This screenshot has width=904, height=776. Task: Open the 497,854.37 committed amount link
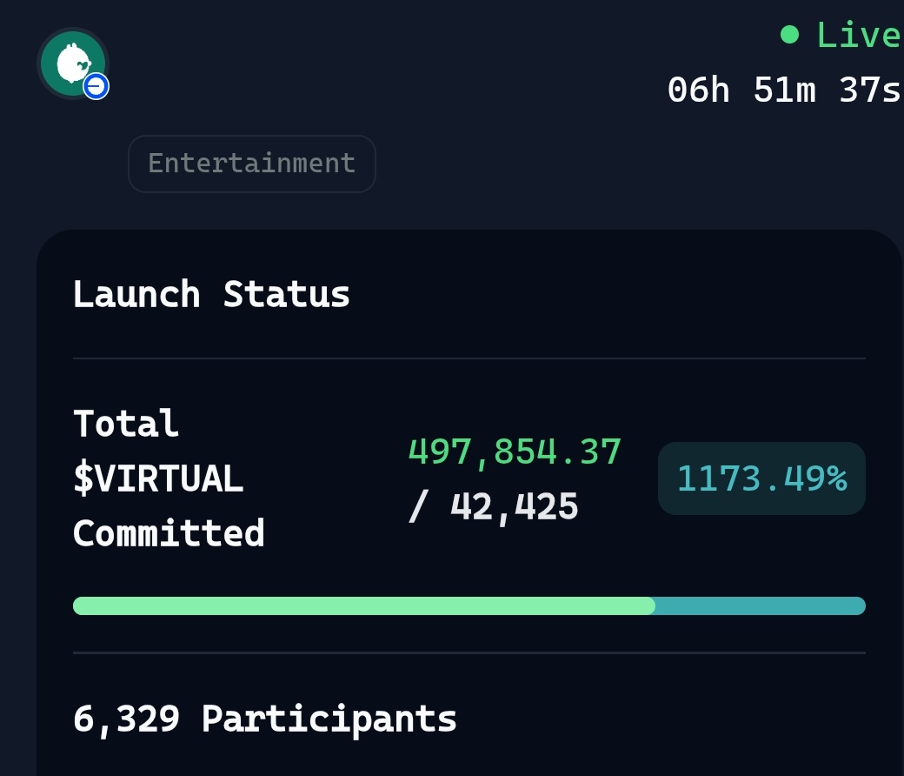(515, 451)
